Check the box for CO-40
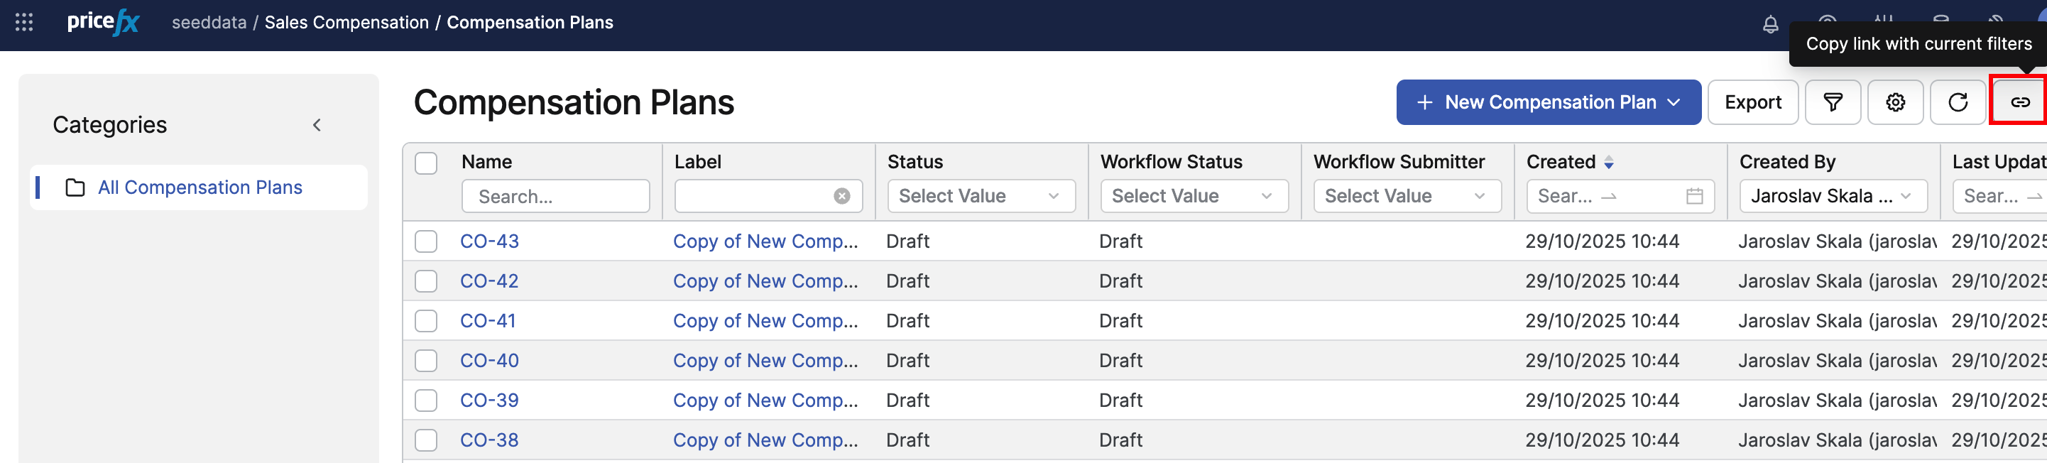Viewport: 2047px width, 463px height. pyautogui.click(x=426, y=361)
